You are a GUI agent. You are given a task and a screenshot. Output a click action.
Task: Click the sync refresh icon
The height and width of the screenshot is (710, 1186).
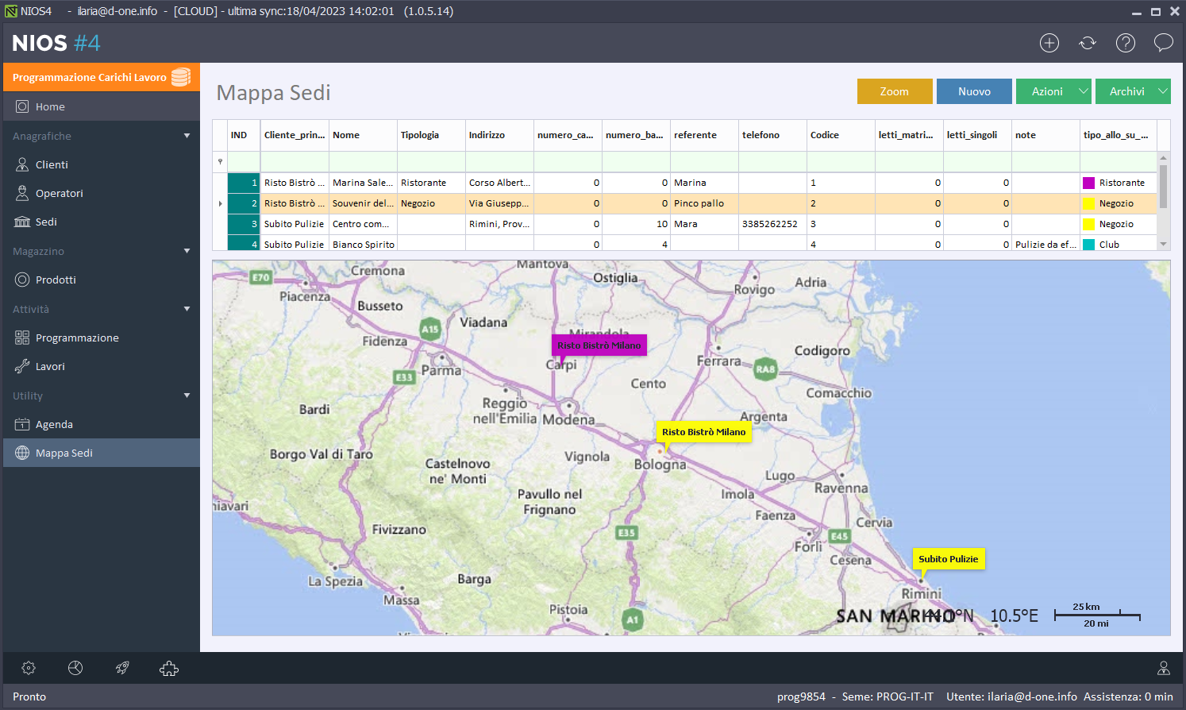(x=1088, y=43)
